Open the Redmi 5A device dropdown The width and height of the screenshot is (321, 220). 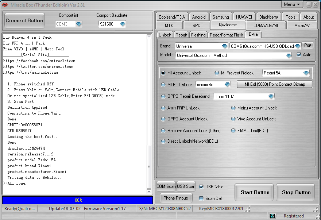[x=306, y=73]
